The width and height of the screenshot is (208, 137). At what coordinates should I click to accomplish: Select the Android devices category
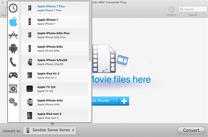13,48
